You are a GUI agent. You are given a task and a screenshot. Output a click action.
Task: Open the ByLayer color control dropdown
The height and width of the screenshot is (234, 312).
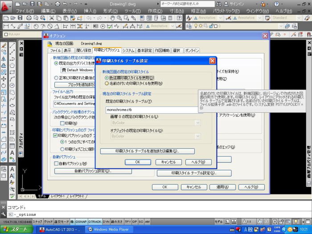pos(23,34)
